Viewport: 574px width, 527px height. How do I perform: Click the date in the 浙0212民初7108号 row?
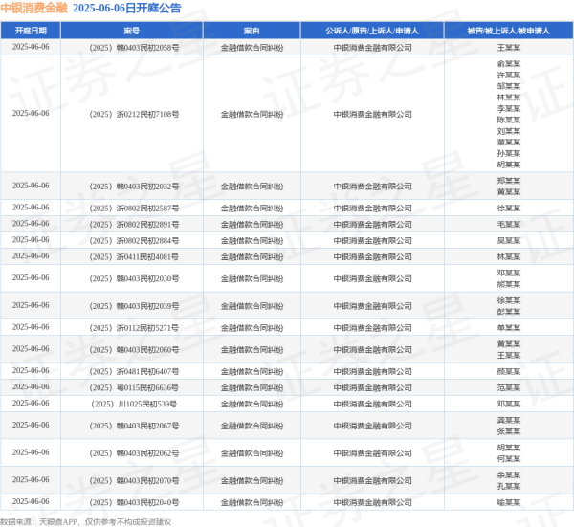click(x=31, y=113)
